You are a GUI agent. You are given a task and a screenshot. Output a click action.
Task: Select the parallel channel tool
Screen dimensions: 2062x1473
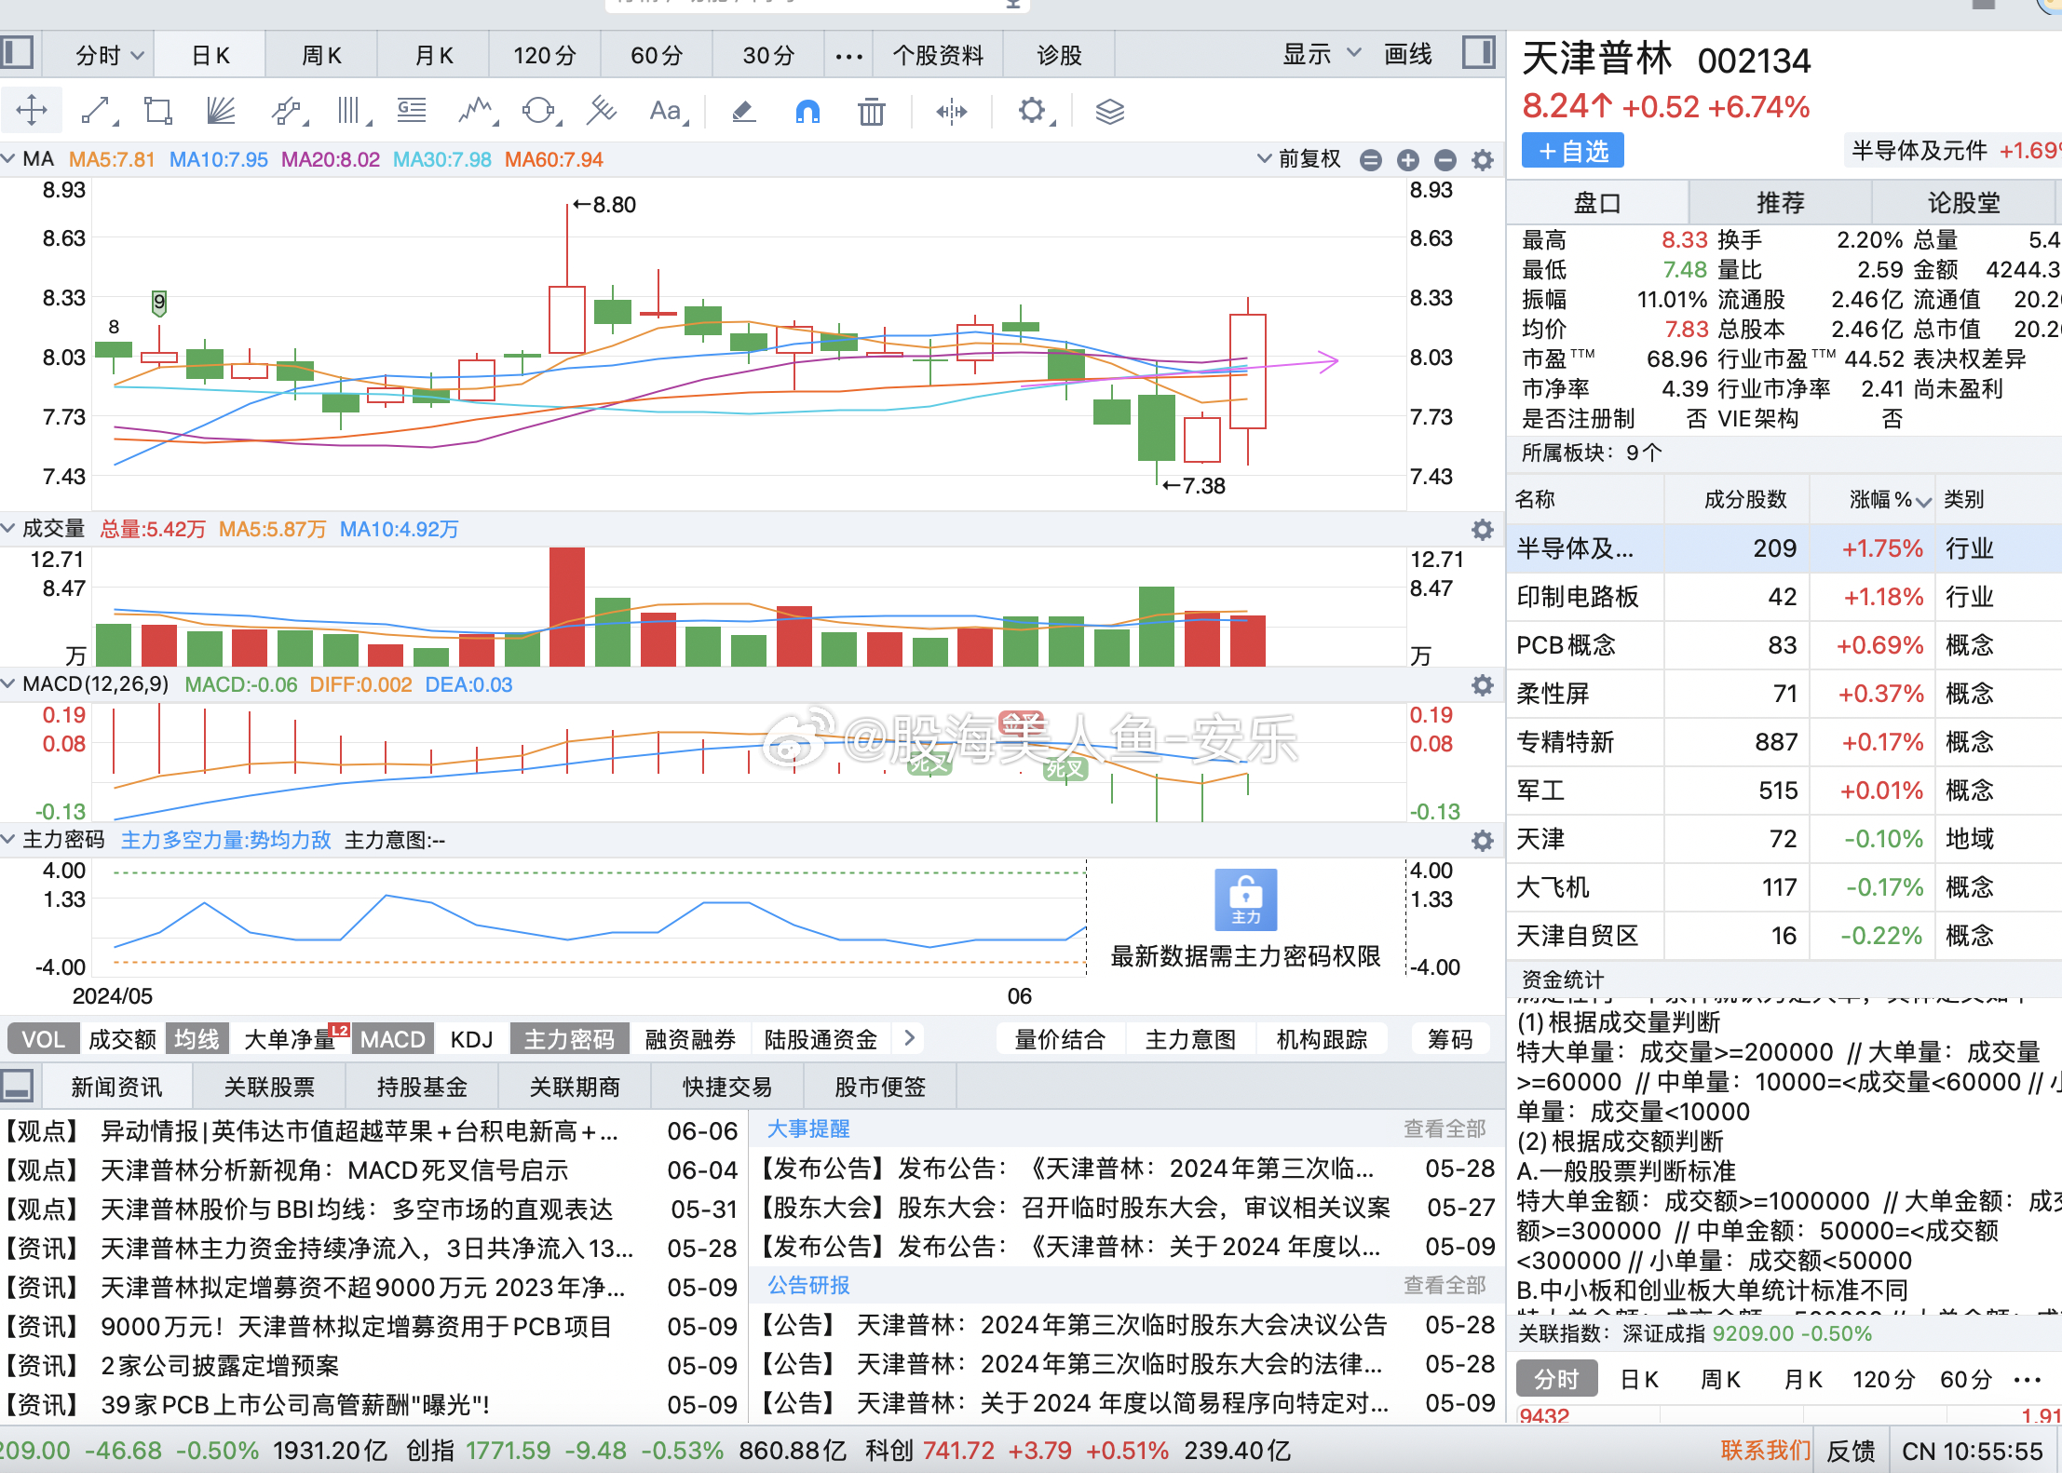[289, 111]
